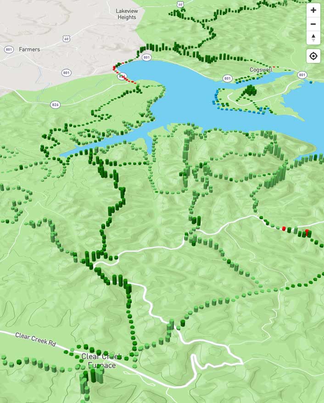324x403 pixels.
Task: Click the Lakeview Heights place label
Action: tap(127, 14)
